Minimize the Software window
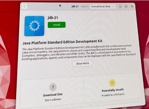 [x=120, y=6]
